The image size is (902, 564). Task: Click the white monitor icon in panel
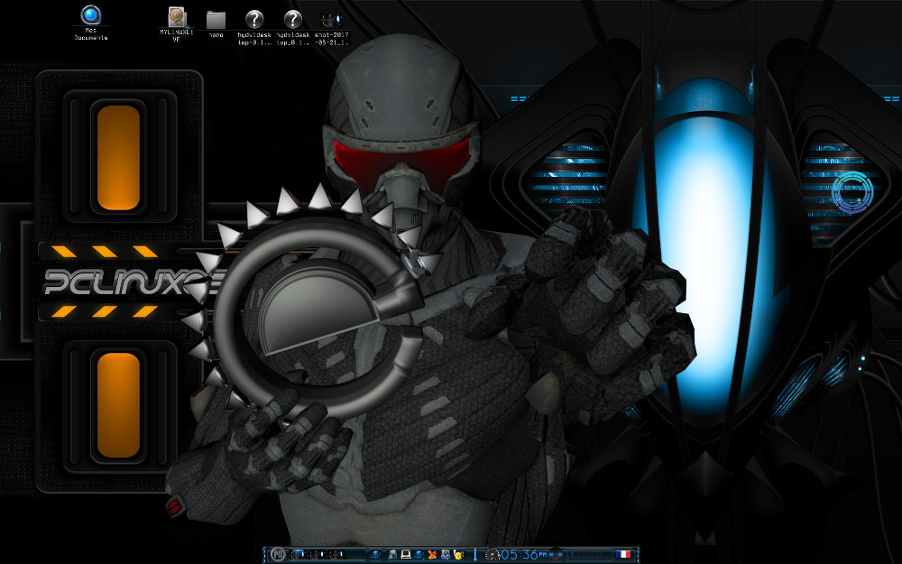[406, 554]
